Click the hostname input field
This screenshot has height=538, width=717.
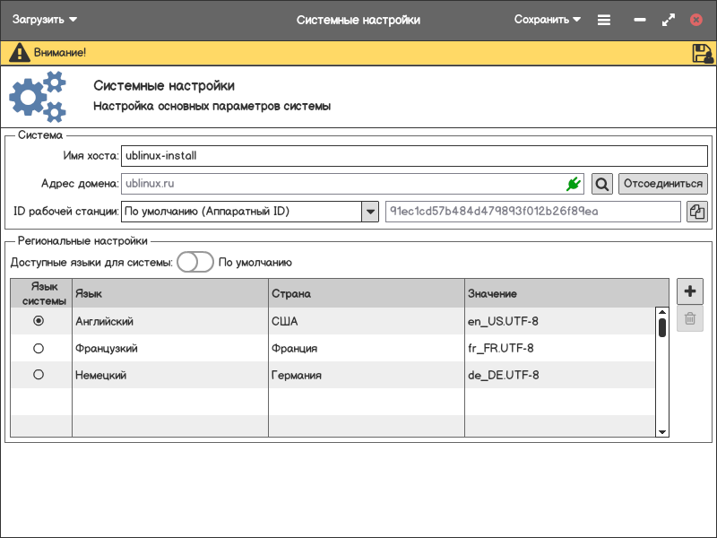click(413, 155)
